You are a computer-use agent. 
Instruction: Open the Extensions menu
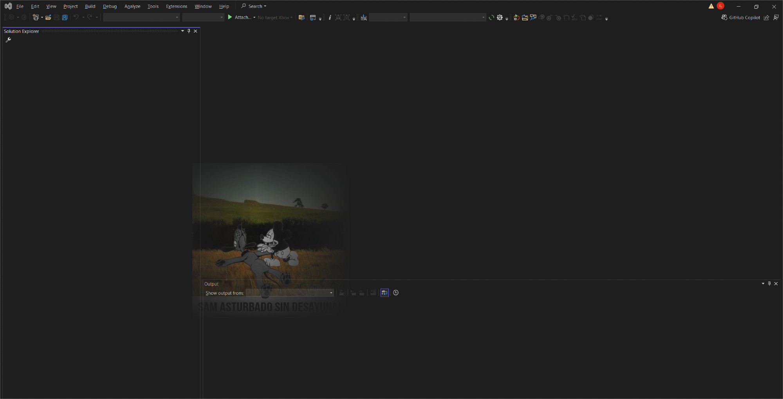[x=177, y=6]
